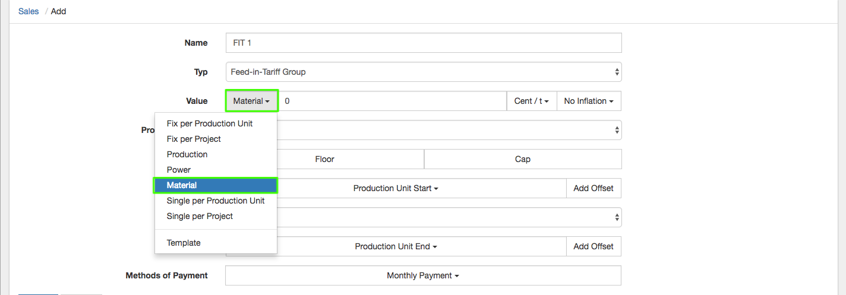Open the Cent / t unit dropdown
The image size is (846, 295).
(531, 101)
